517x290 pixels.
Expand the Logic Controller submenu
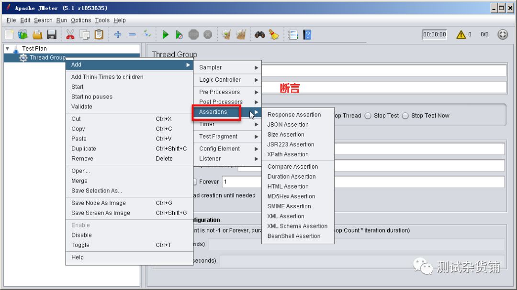(x=228, y=80)
